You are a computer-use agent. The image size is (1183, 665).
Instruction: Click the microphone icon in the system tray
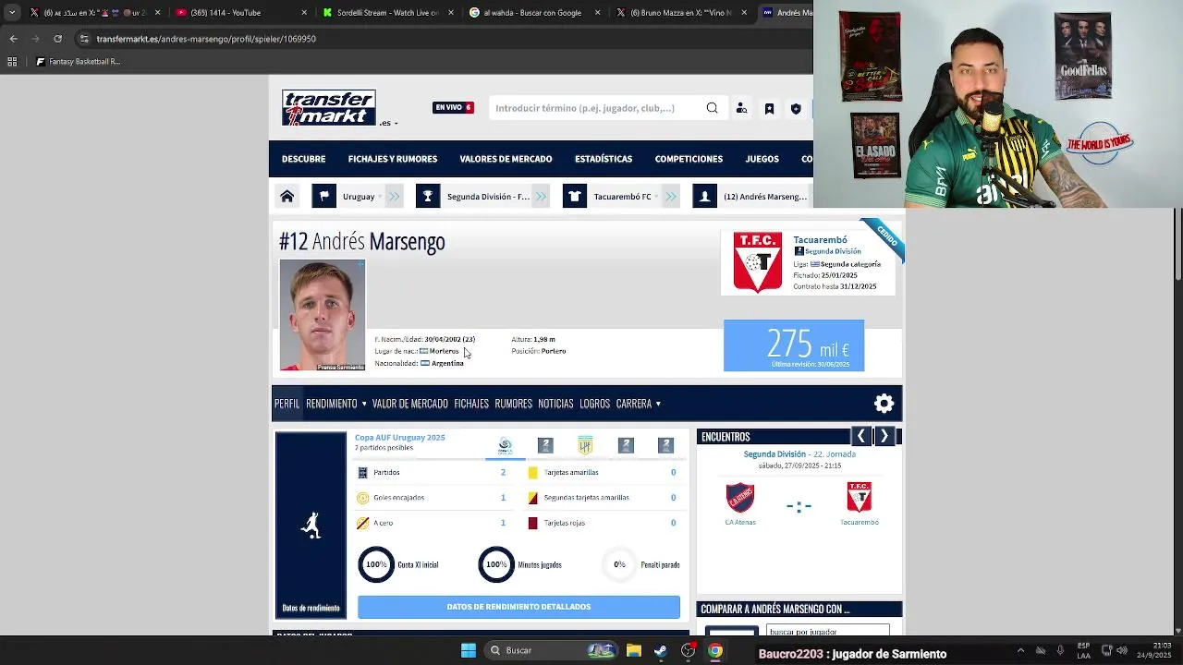(x=1060, y=650)
